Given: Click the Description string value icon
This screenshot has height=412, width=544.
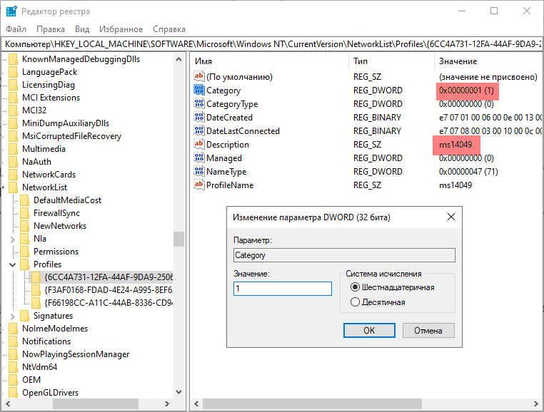Looking at the screenshot, I should [199, 145].
